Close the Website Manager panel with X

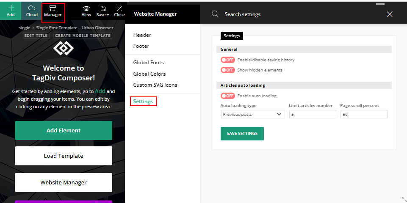[x=389, y=14]
